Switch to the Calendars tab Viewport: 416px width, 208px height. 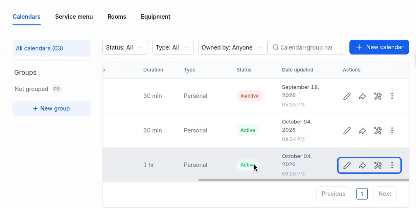tap(26, 17)
